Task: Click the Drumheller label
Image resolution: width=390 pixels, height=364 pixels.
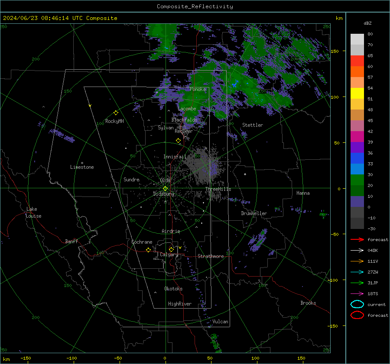Action: 254,213
